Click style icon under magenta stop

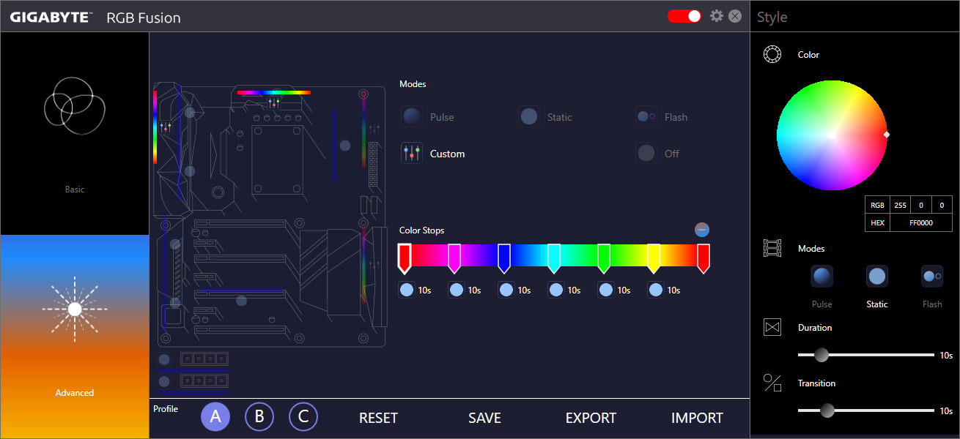(x=457, y=290)
